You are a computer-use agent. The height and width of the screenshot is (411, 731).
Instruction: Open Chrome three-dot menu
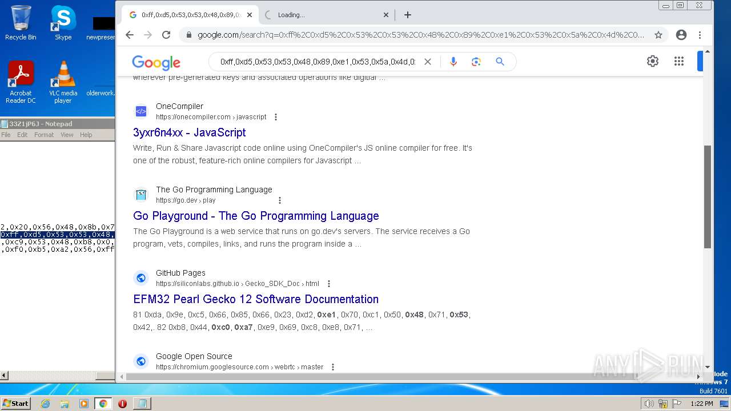pos(700,35)
